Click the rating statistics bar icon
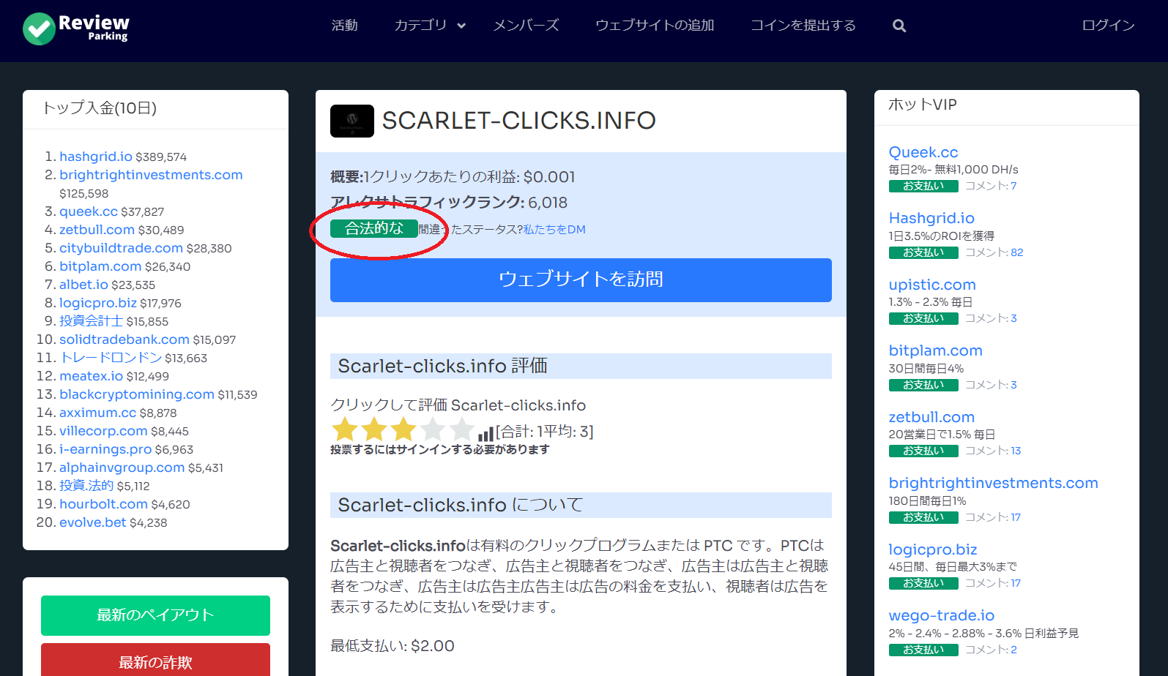1168x676 pixels. [486, 435]
